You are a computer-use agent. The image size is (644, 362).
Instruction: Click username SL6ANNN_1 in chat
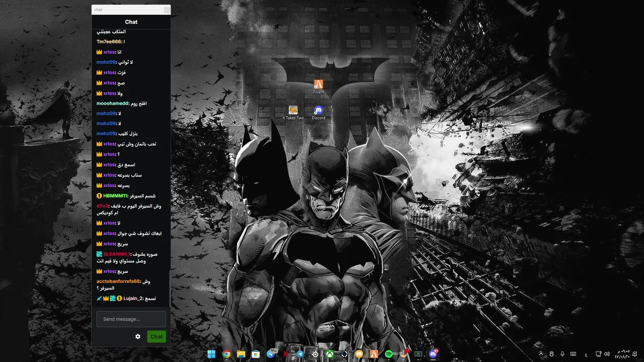[x=117, y=254]
